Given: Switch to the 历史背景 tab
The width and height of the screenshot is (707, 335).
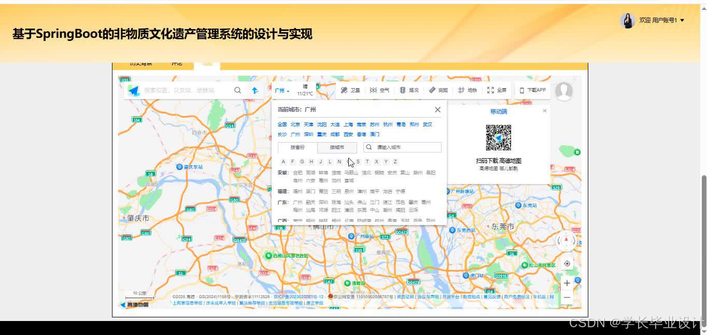Looking at the screenshot, I should tap(141, 63).
